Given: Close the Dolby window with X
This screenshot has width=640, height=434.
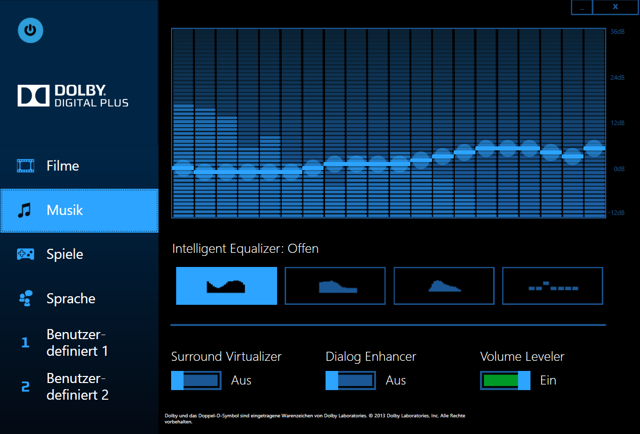Looking at the screenshot, I should point(615,7).
